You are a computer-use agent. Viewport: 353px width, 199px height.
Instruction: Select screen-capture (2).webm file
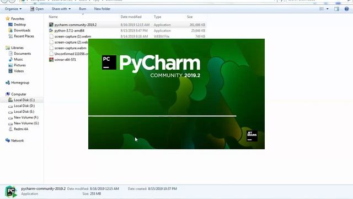click(71, 42)
